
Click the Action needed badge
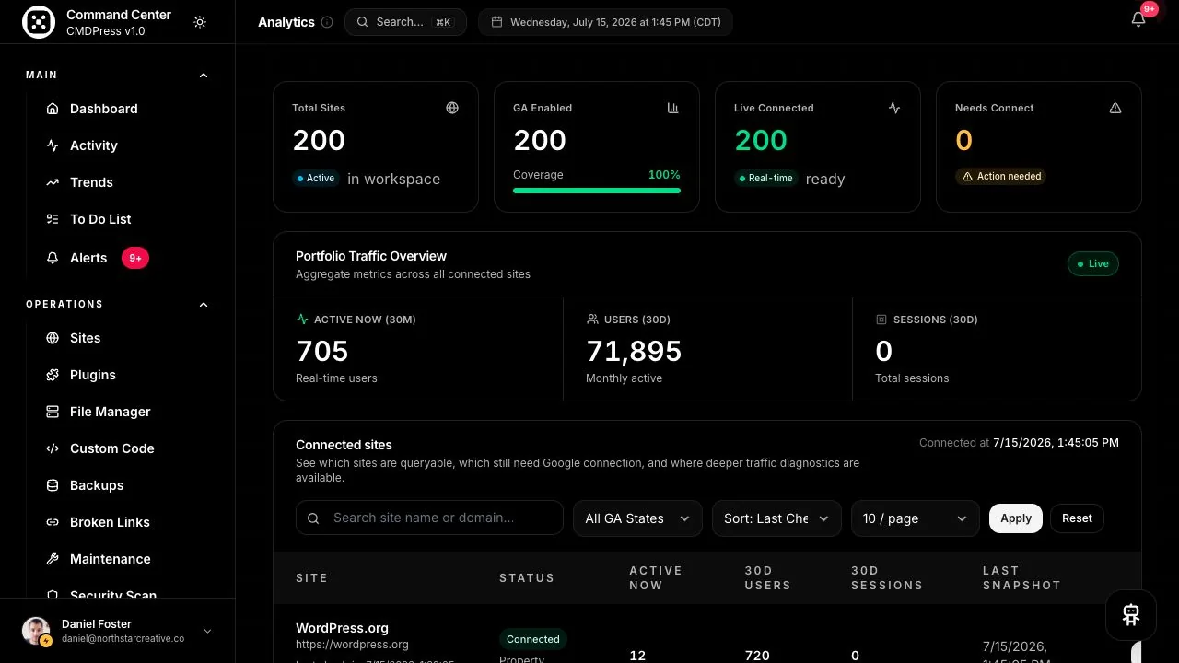point(1000,176)
